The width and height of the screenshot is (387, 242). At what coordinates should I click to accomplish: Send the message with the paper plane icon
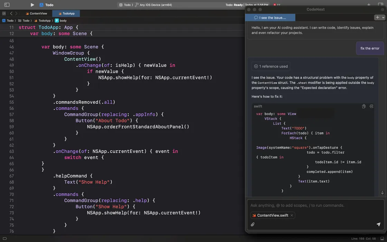[x=378, y=224]
